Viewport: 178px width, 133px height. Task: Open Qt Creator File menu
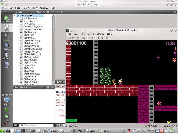4,8
